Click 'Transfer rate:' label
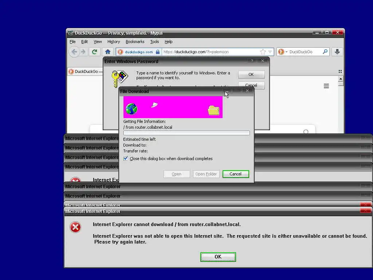The width and height of the screenshot is (373, 280). 136,151
